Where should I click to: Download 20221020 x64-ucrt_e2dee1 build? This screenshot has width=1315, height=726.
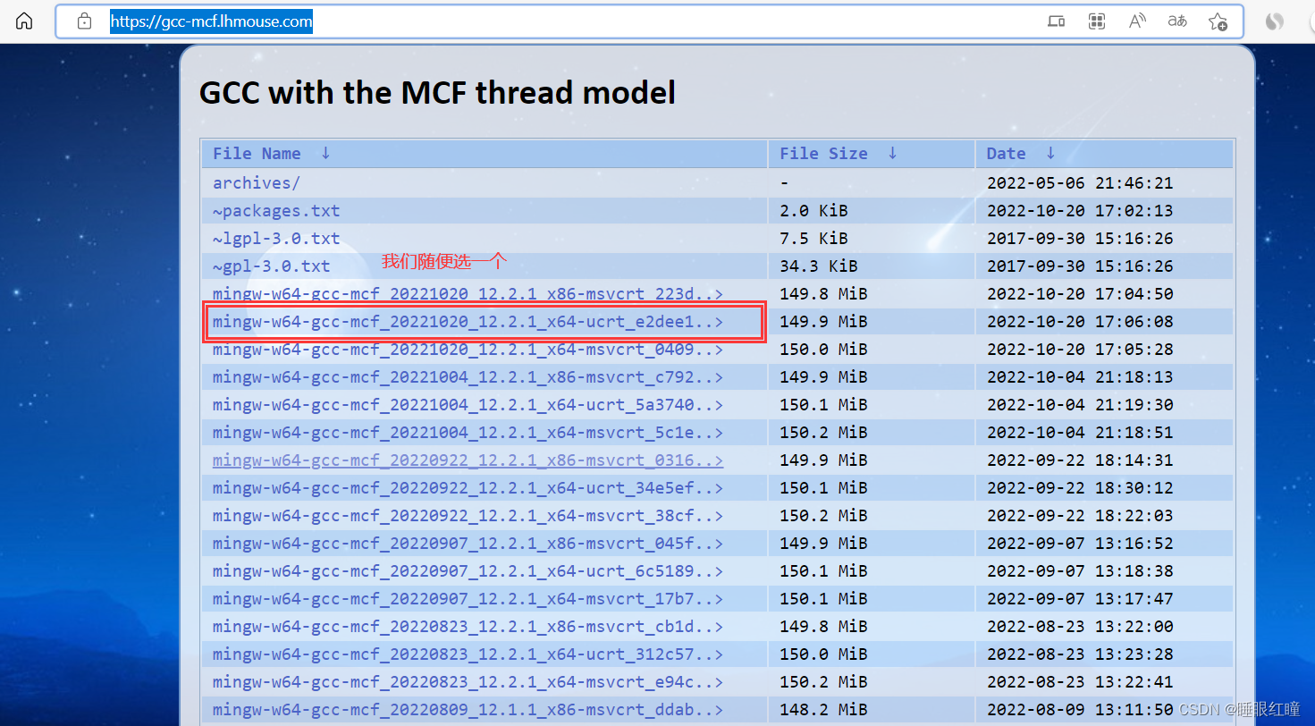click(x=468, y=321)
